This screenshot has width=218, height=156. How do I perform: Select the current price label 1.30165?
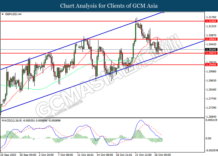[211, 49]
